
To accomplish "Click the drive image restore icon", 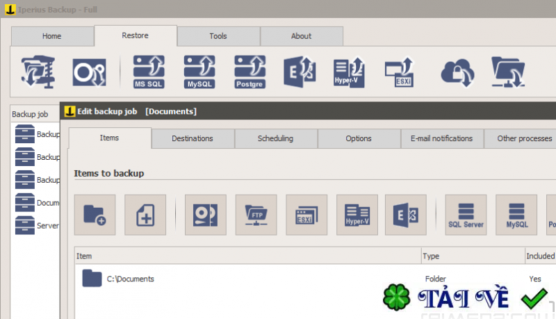I will (90, 72).
